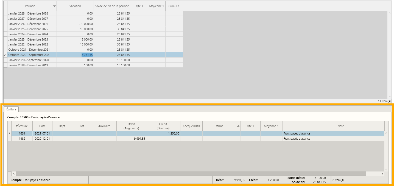The height and width of the screenshot is (186, 394).
Task: Click the upper grid scroll-up arrow
Action: point(389,13)
